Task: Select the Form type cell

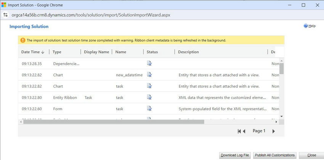Action: [58, 109]
